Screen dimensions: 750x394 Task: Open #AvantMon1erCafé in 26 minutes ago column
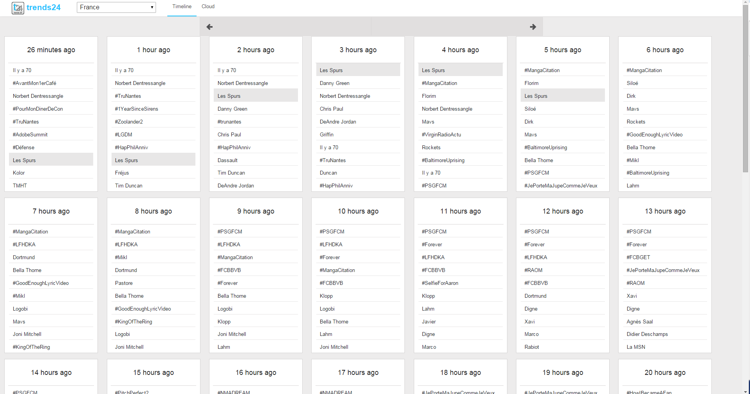[x=34, y=83]
